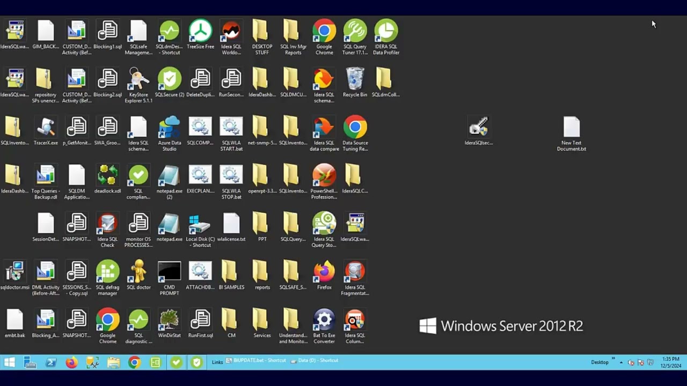The image size is (687, 386).
Task: Open the taskbar clock and date
Action: pyautogui.click(x=671, y=362)
